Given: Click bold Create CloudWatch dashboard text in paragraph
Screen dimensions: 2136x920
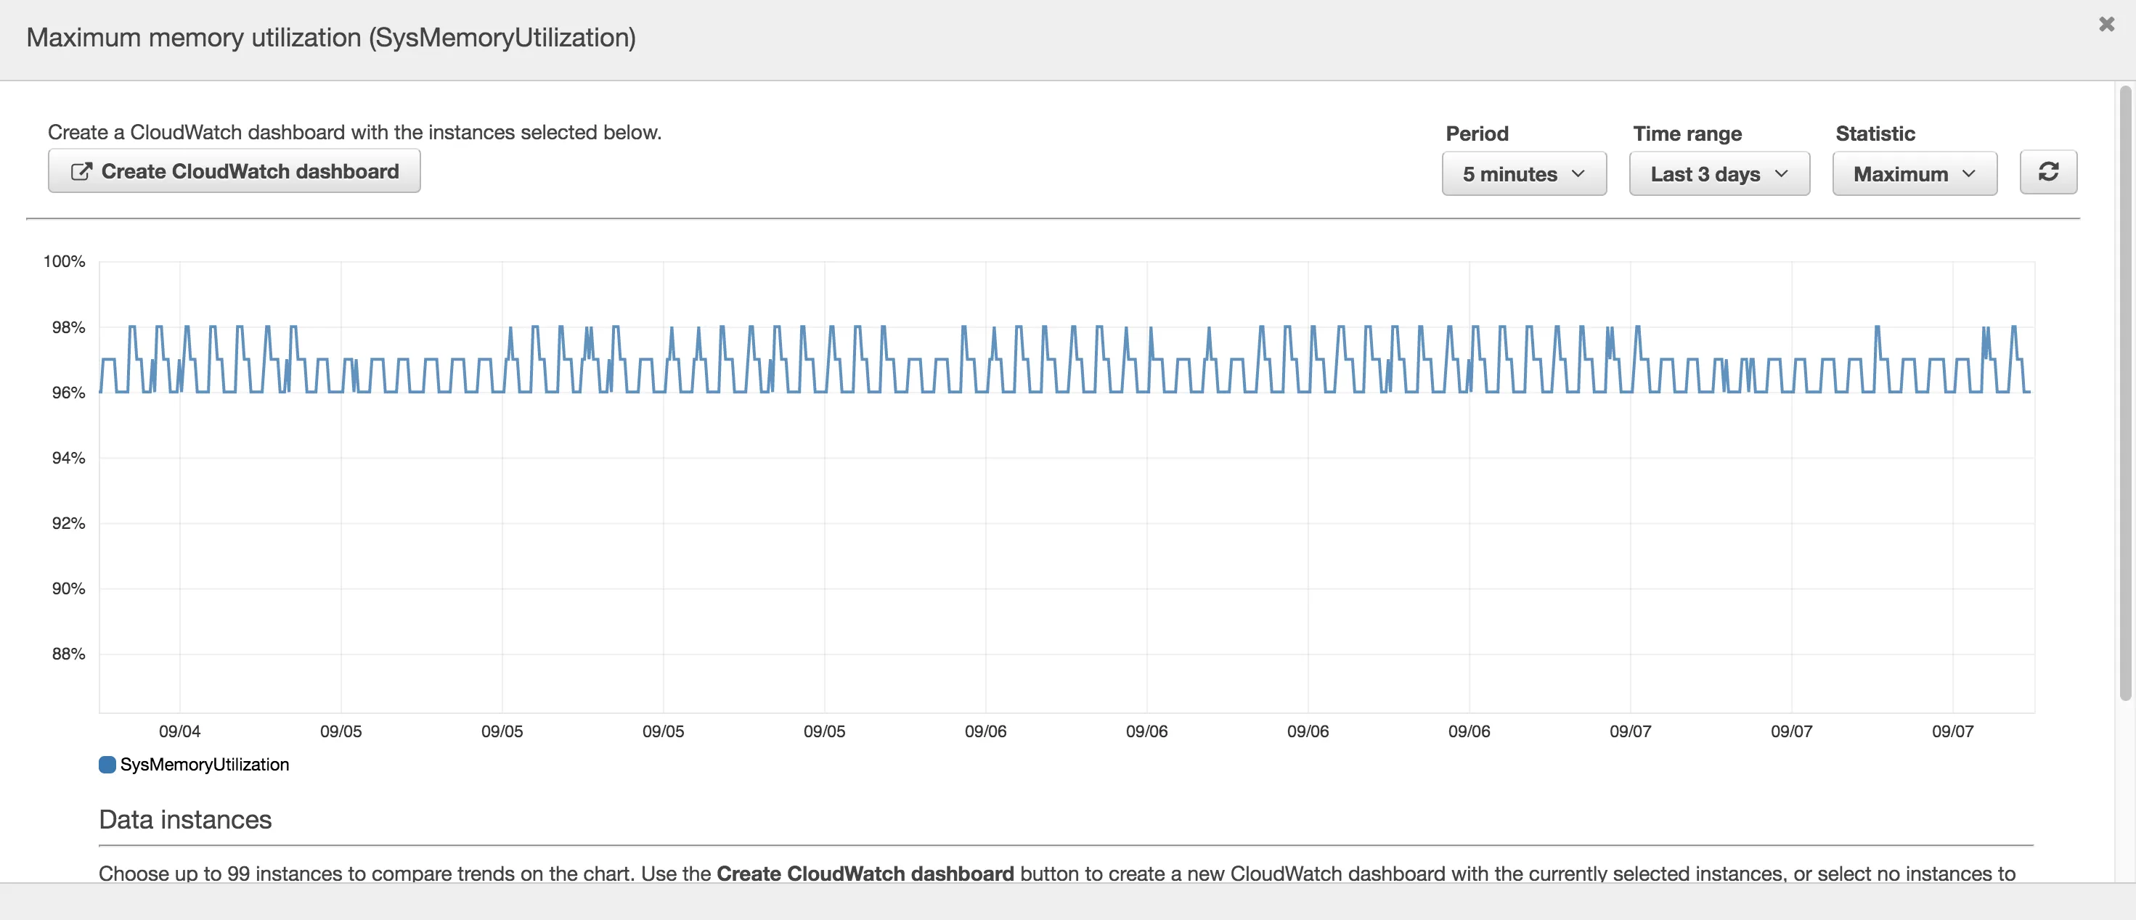Looking at the screenshot, I should [864, 873].
